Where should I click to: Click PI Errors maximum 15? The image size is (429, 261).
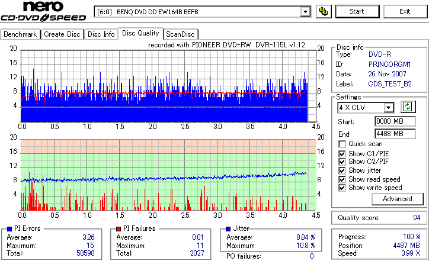click(91, 246)
